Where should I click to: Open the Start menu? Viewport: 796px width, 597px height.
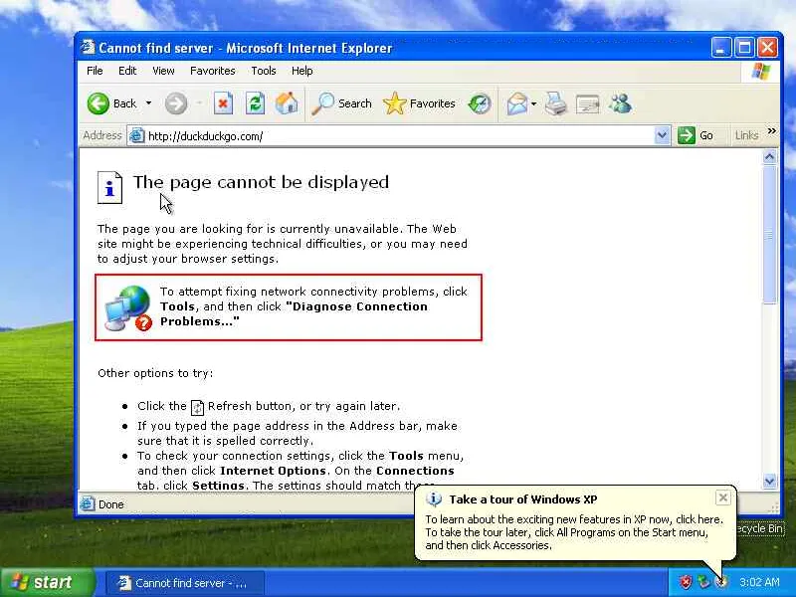[47, 582]
